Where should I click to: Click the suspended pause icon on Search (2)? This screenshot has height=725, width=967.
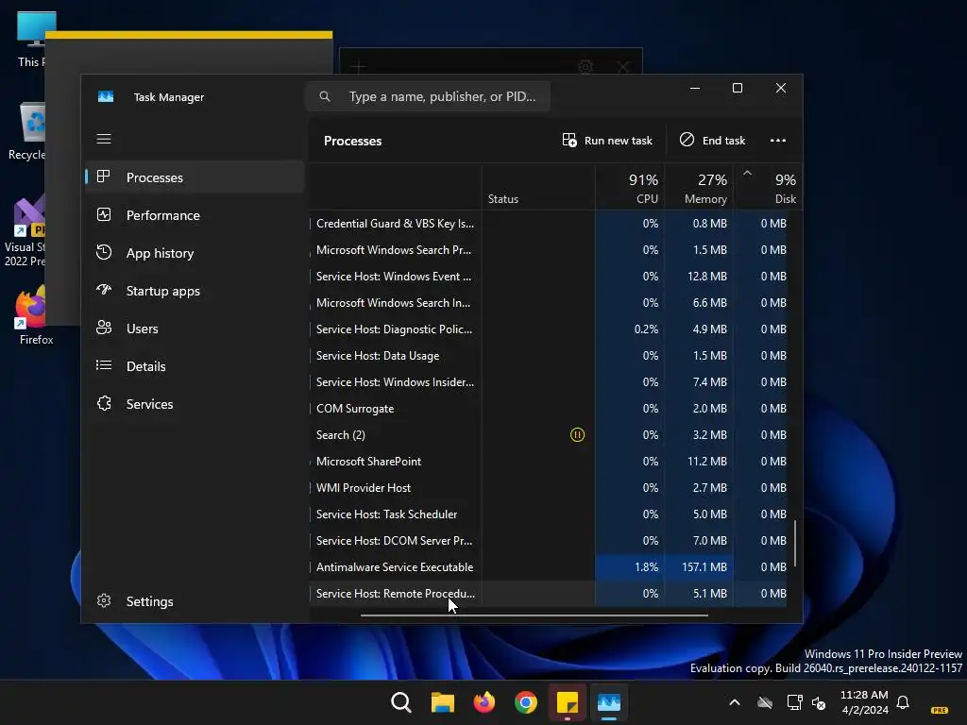click(577, 434)
